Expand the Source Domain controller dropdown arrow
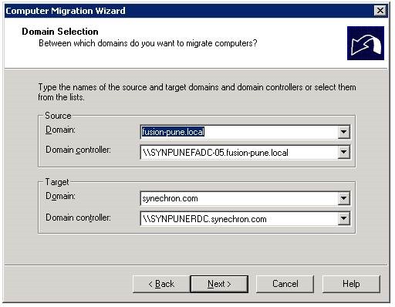The image size is (395, 307). [x=343, y=152]
